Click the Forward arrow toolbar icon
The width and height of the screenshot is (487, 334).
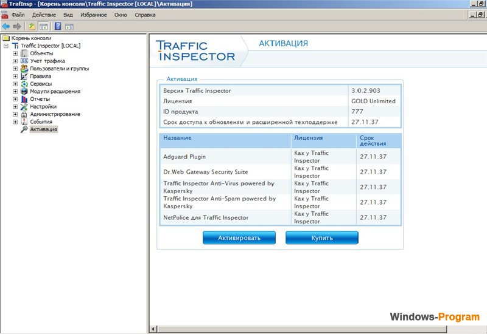tap(17, 26)
